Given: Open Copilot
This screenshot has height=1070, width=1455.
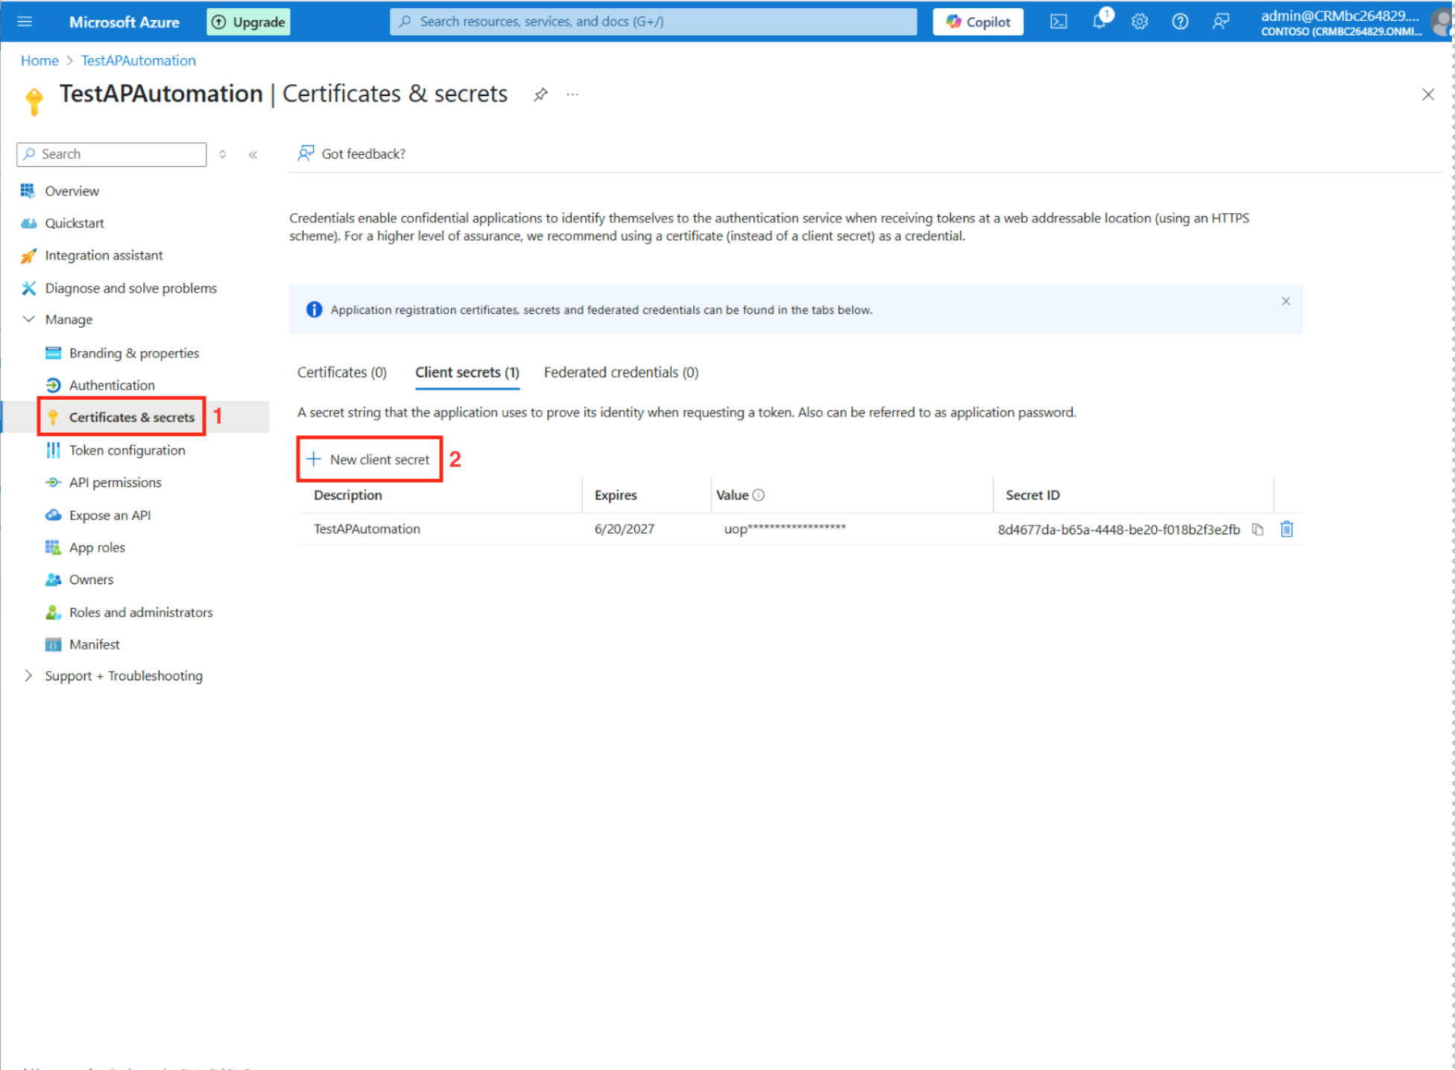Looking at the screenshot, I should [x=978, y=22].
